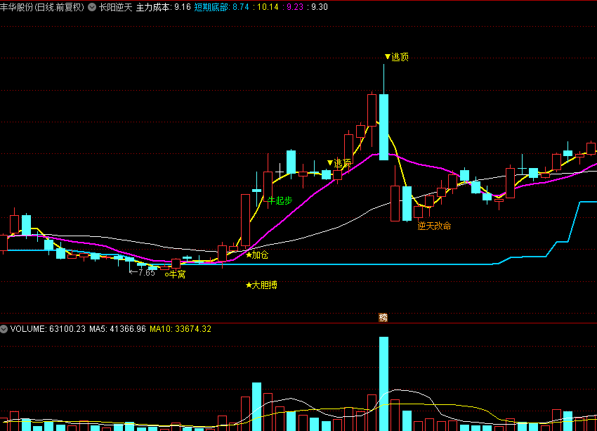Click the orange 逆天改命 signal label

[434, 226]
